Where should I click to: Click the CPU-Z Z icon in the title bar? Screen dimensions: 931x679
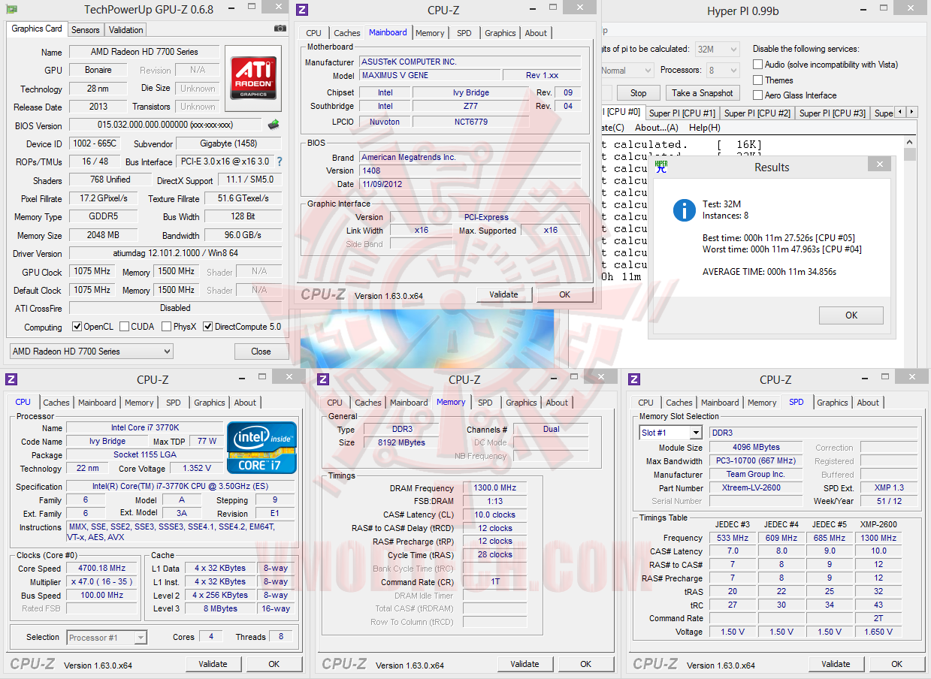[x=302, y=10]
